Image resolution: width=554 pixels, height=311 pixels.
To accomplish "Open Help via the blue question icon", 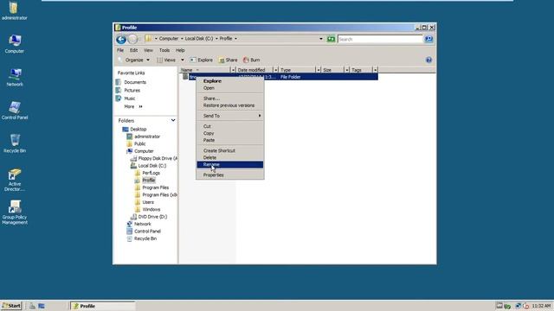I will 428,60.
